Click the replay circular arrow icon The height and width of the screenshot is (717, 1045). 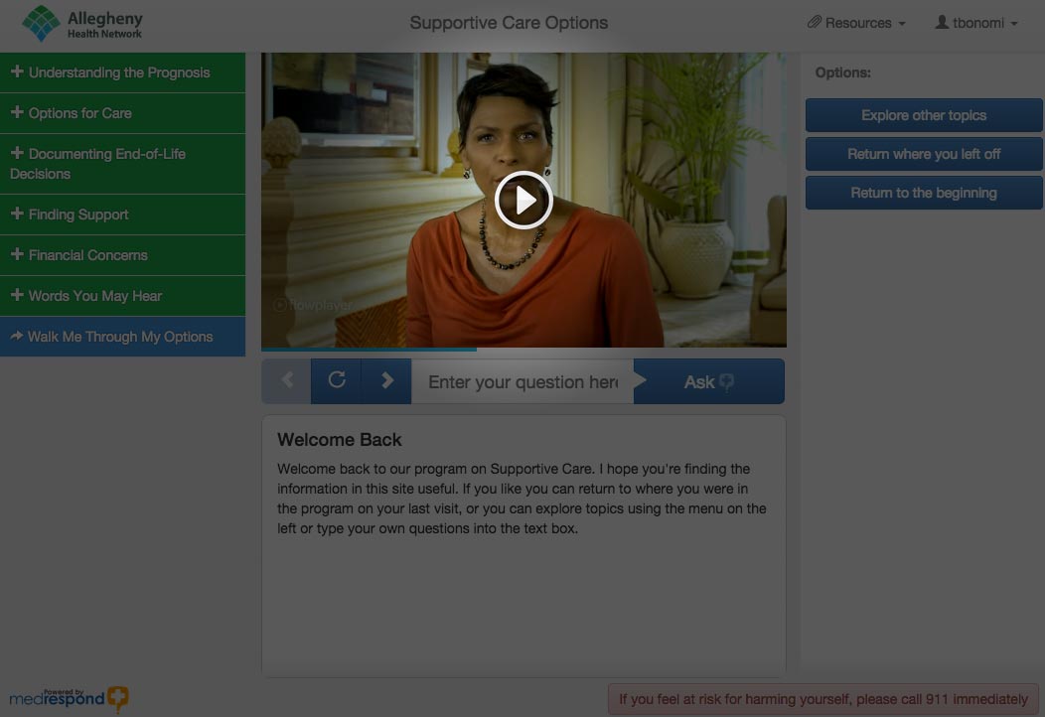pos(337,381)
